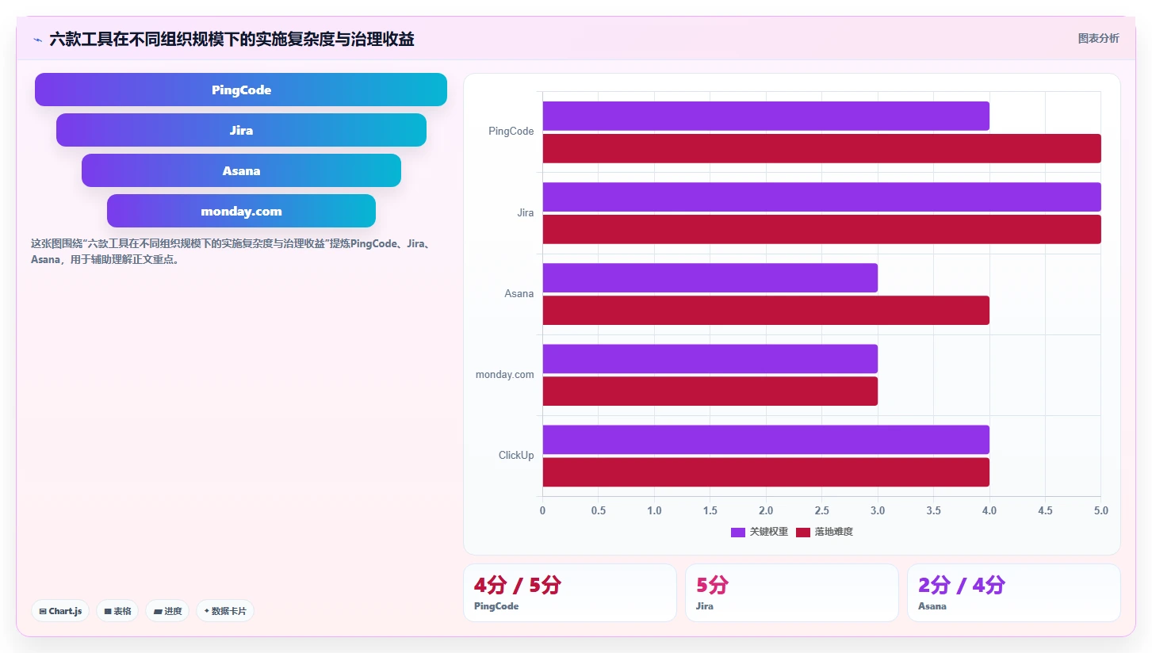Open the Asana 2分 / 4分 data card
Viewport: 1152px width, 653px height.
pyautogui.click(x=1014, y=593)
